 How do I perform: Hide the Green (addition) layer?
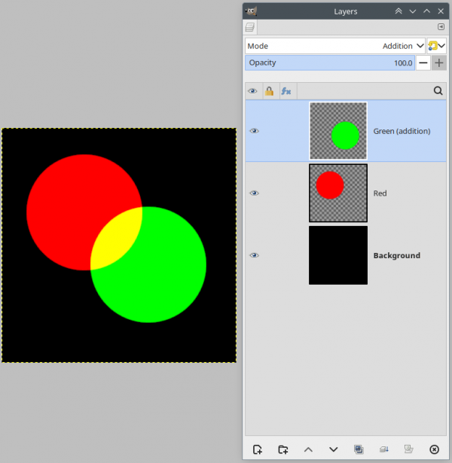click(254, 131)
